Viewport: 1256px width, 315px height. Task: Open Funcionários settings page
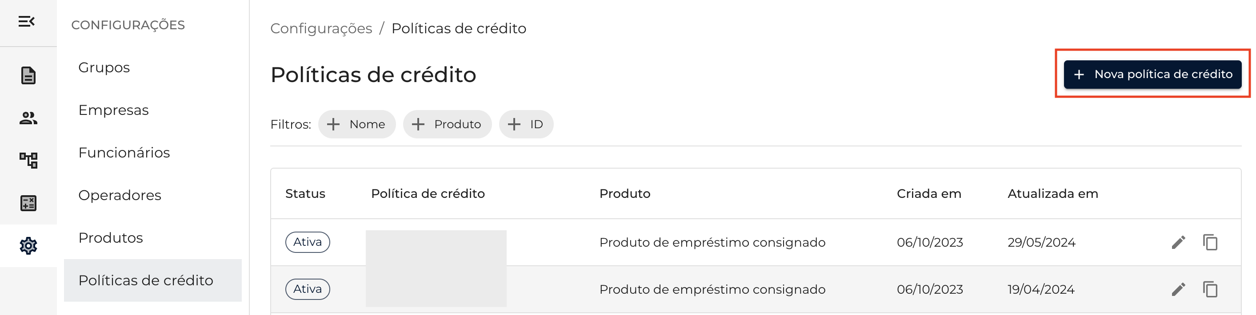(x=124, y=152)
